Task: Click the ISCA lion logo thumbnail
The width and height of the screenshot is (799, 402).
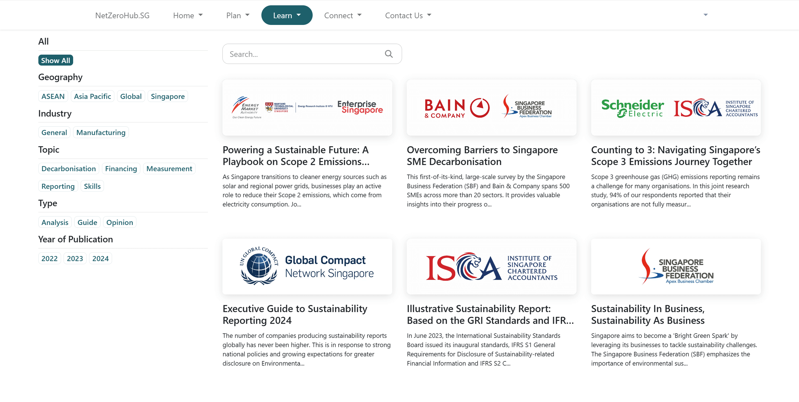Action: (491, 266)
